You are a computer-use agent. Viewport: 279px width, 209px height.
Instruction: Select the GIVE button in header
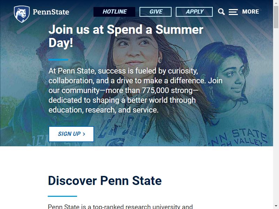click(x=156, y=12)
